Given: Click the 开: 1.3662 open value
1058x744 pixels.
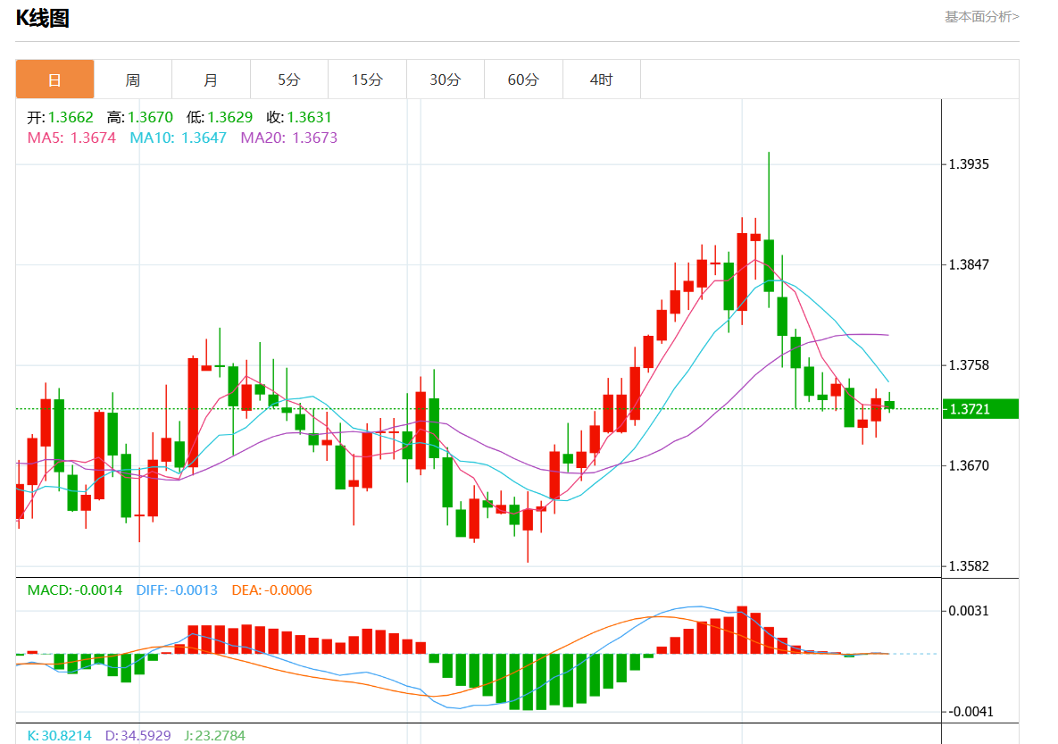Looking at the screenshot, I should click(60, 118).
